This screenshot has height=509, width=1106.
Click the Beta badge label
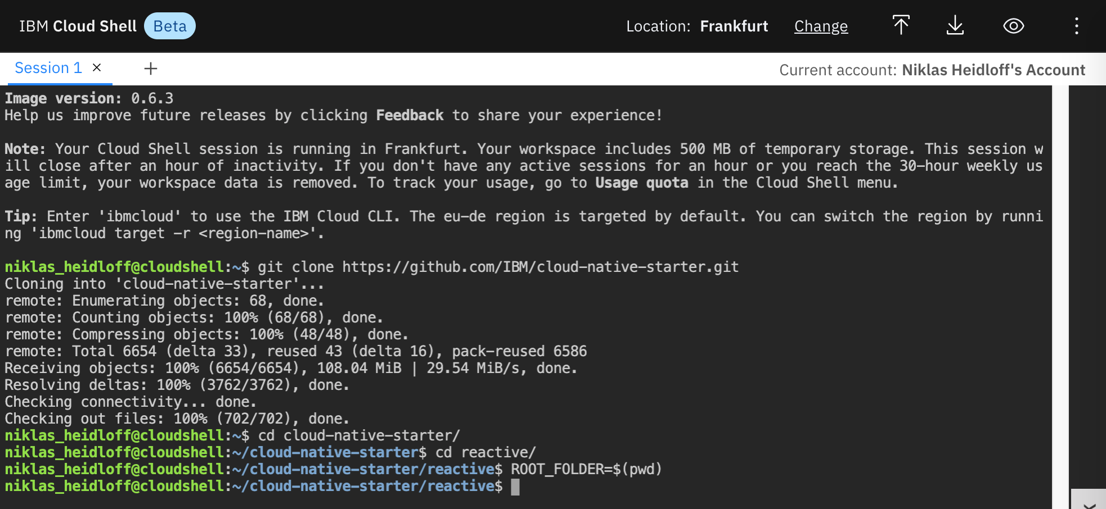[x=170, y=26]
